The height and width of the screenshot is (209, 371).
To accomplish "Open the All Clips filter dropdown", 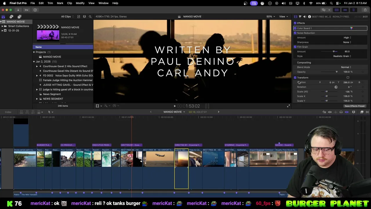I will pyautogui.click(x=67, y=17).
